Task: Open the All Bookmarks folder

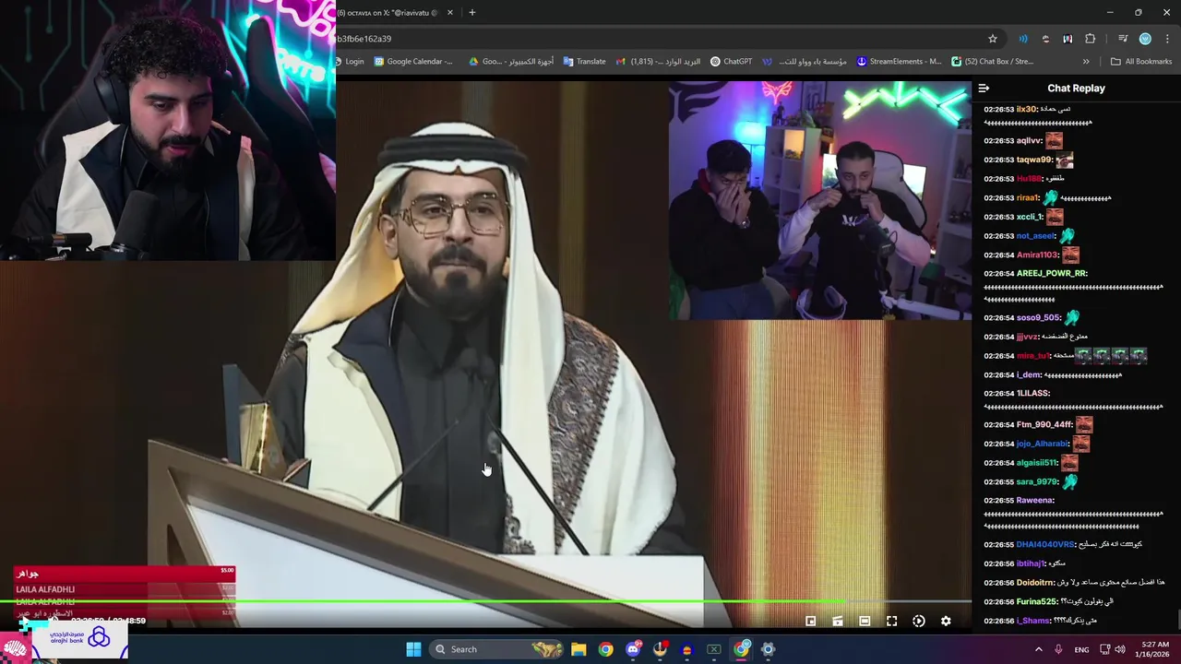Action: (x=1141, y=62)
